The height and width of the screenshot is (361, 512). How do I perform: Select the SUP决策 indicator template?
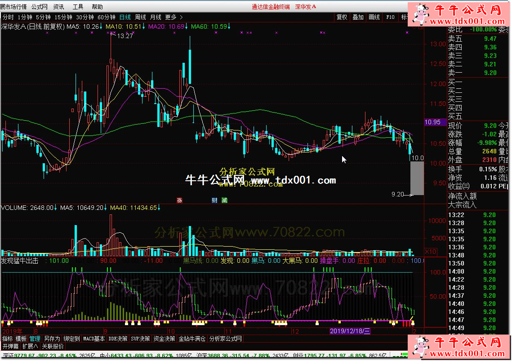140,339
